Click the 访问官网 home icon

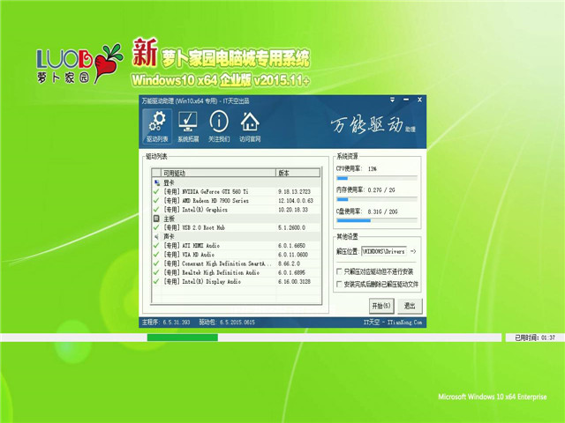(250, 127)
